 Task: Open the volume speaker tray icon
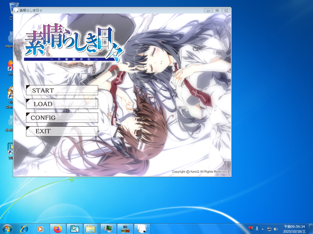pos(276,229)
